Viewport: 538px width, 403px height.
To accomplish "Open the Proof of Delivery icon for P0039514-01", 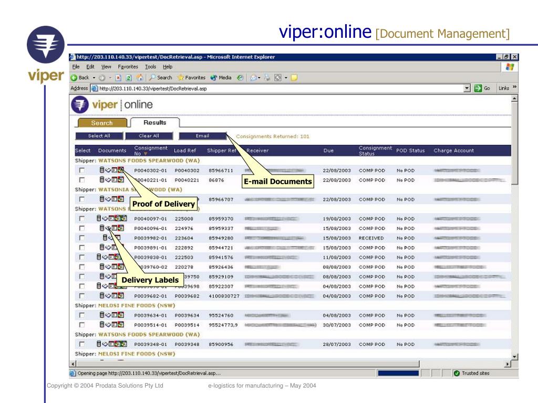I will pyautogui.click(x=121, y=324).
